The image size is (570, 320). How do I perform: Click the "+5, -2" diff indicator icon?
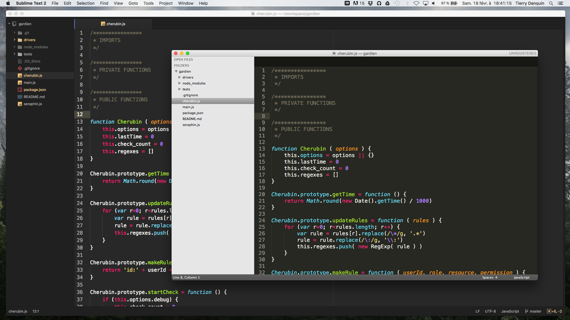coord(549,311)
